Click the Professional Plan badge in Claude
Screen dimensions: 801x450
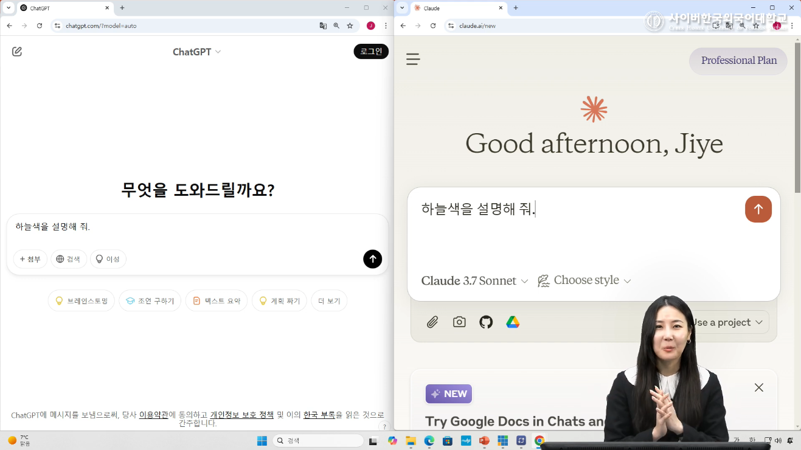point(738,61)
